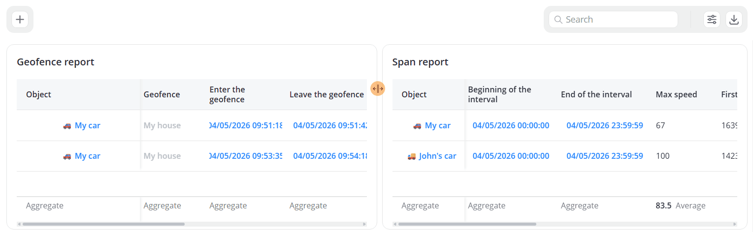Click Max speed value 100
The height and width of the screenshot is (232, 753).
click(x=663, y=156)
